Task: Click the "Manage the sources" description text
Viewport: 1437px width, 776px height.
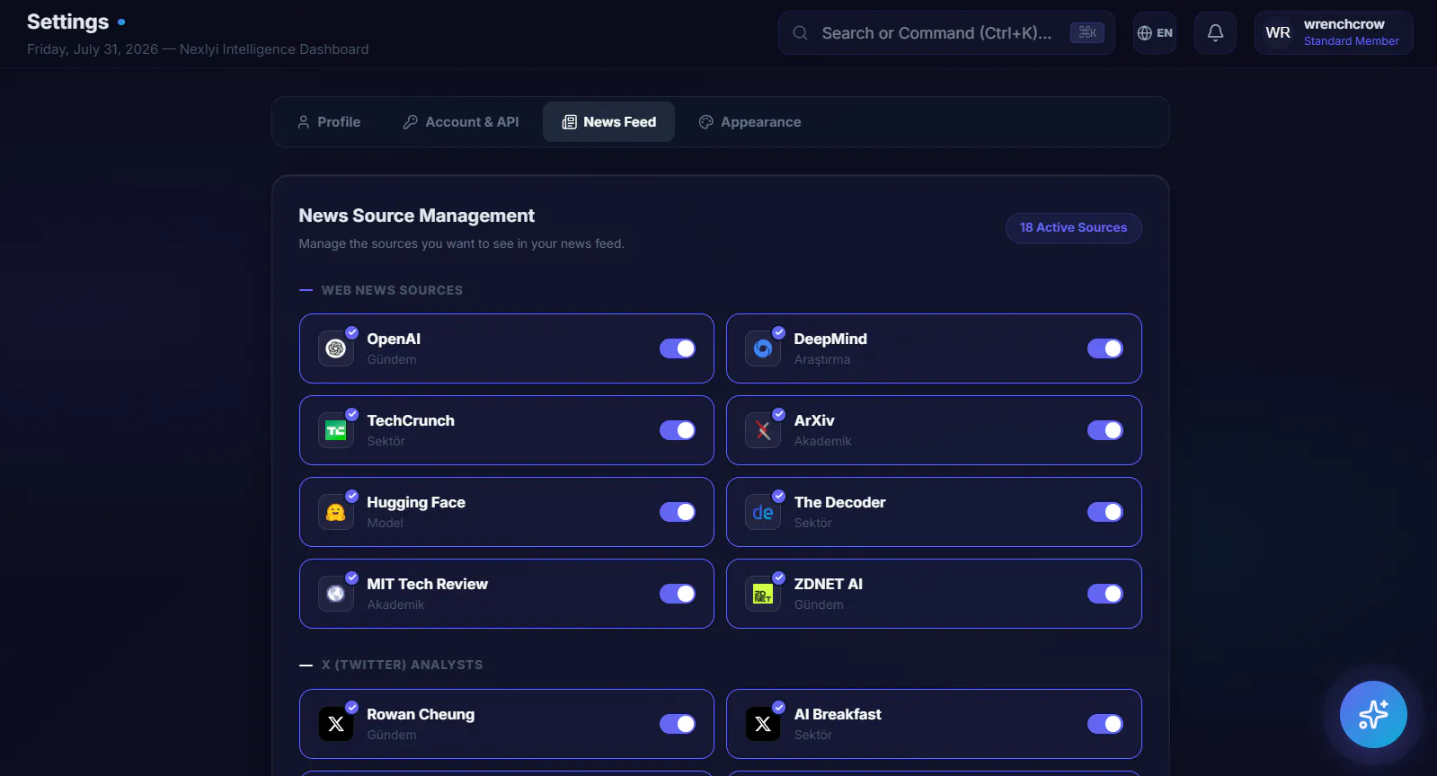Action: [x=461, y=243]
